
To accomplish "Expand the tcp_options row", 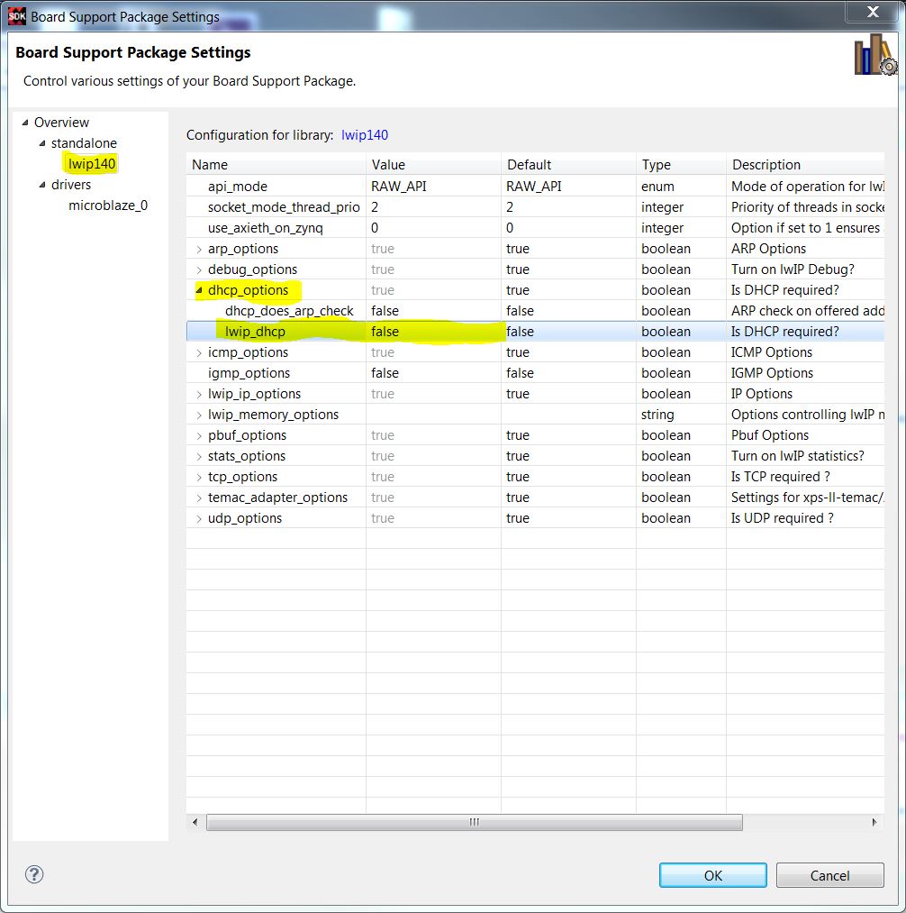I will point(199,477).
